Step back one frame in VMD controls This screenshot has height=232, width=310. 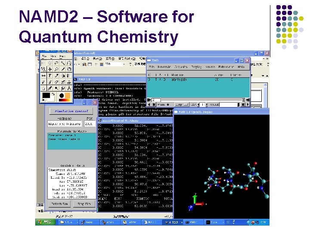pos(154,104)
